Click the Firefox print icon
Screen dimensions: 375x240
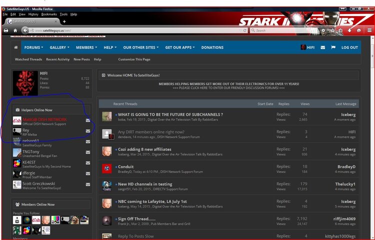pyautogui.click(x=5, y=30)
